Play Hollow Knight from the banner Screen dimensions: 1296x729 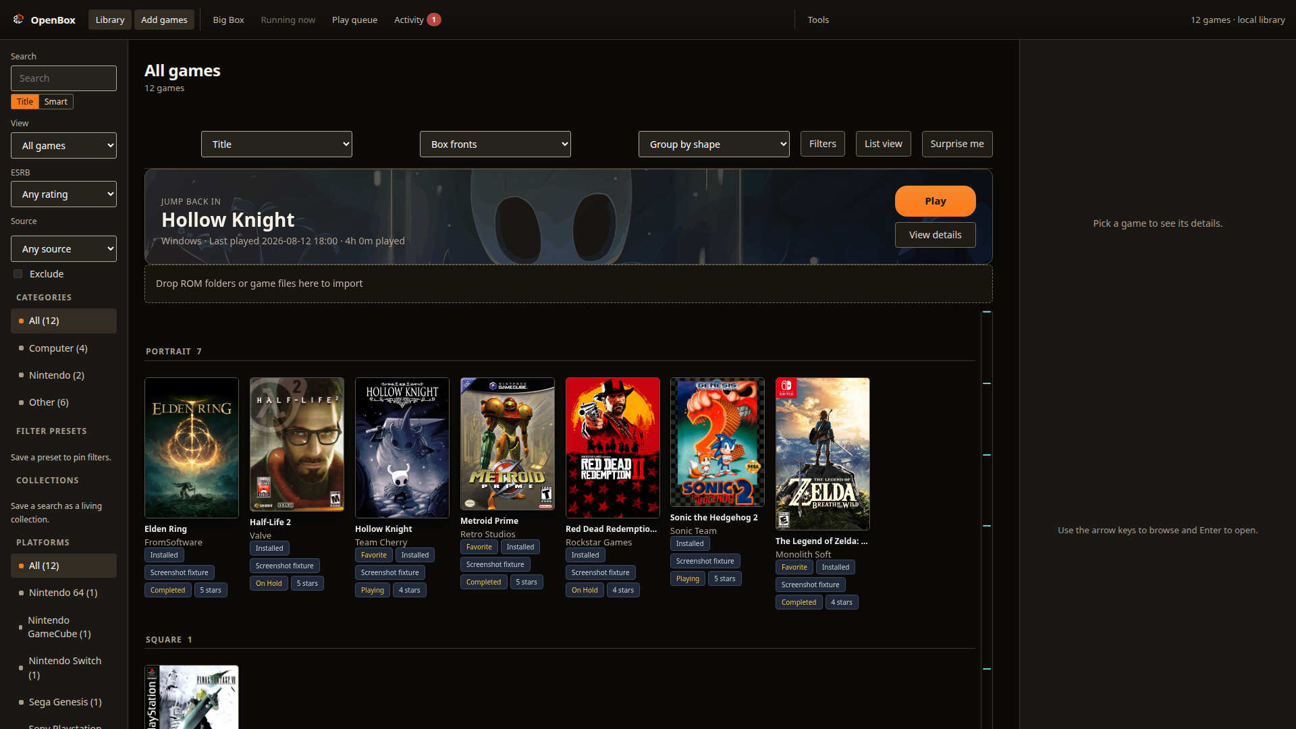tap(935, 201)
